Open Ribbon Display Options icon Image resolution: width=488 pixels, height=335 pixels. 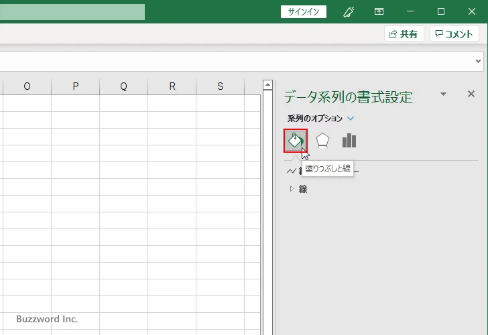pyautogui.click(x=379, y=11)
